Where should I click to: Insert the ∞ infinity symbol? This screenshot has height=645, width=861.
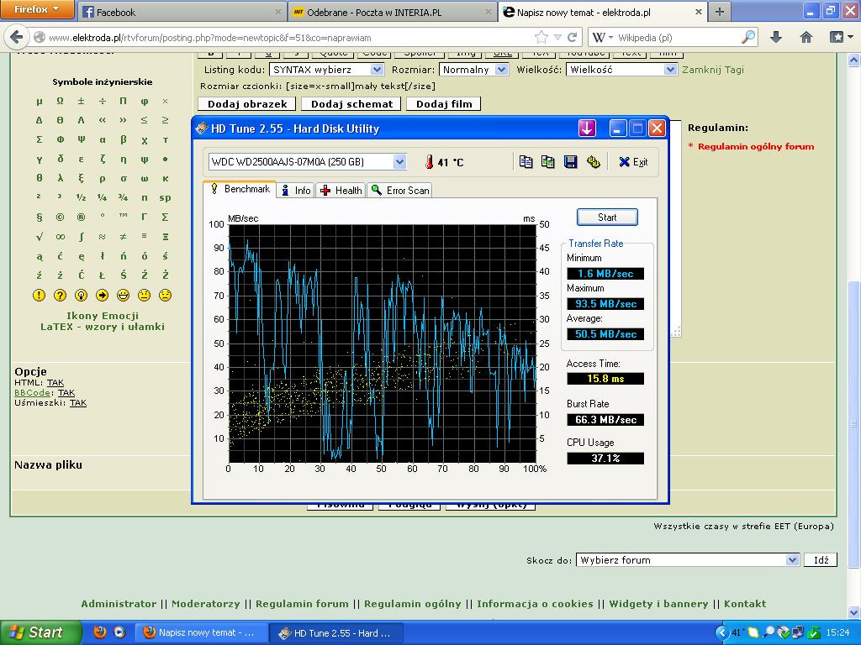60,236
